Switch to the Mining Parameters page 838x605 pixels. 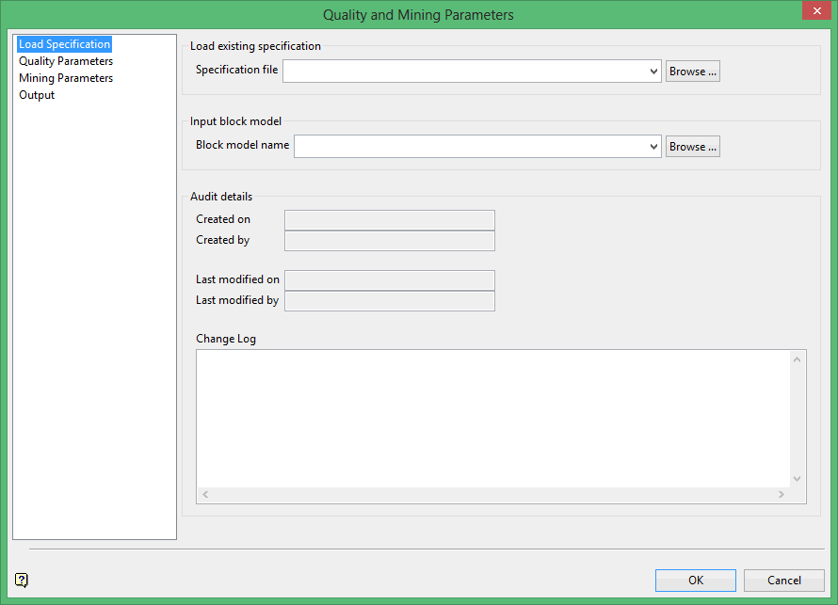[66, 78]
